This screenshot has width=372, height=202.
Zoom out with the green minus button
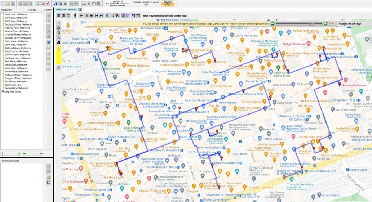(x=273, y=23)
